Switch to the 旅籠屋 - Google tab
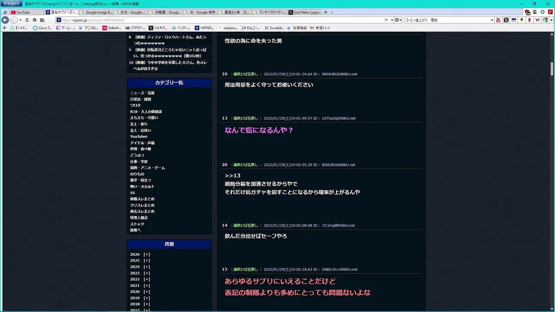Screen dimensions: 555x312 pos(166,12)
